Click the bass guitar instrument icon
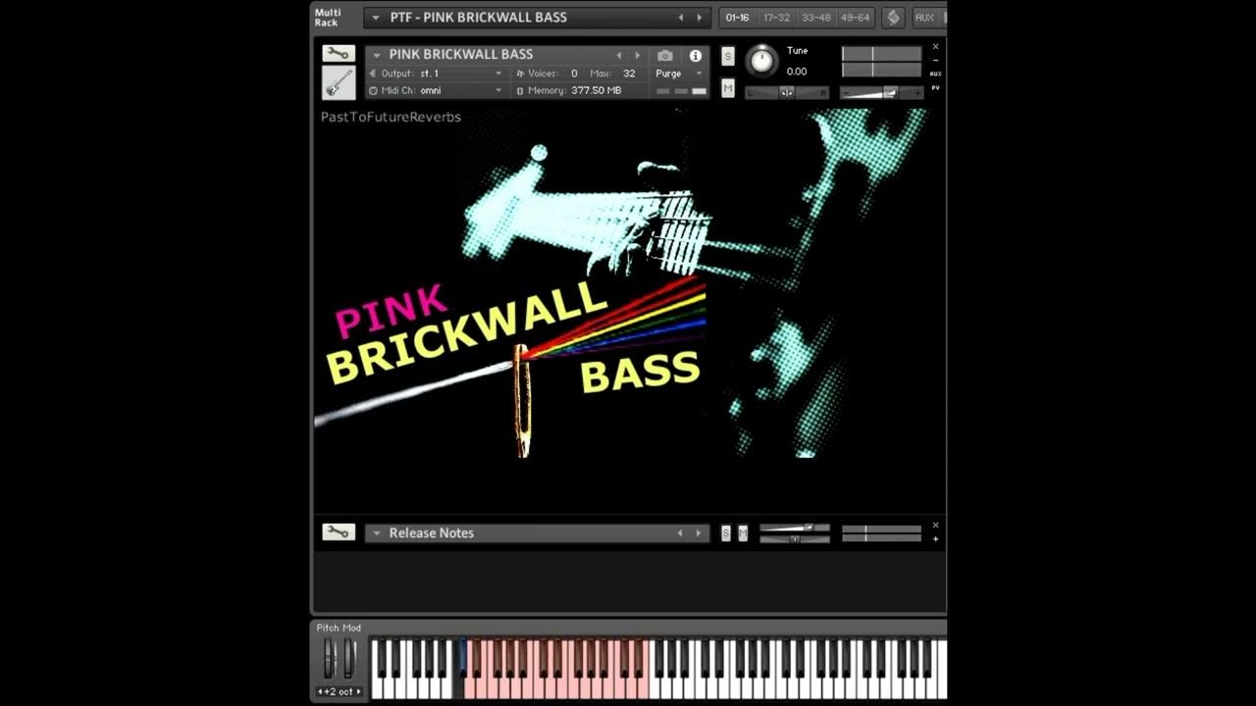Image resolution: width=1256 pixels, height=706 pixels. click(339, 82)
